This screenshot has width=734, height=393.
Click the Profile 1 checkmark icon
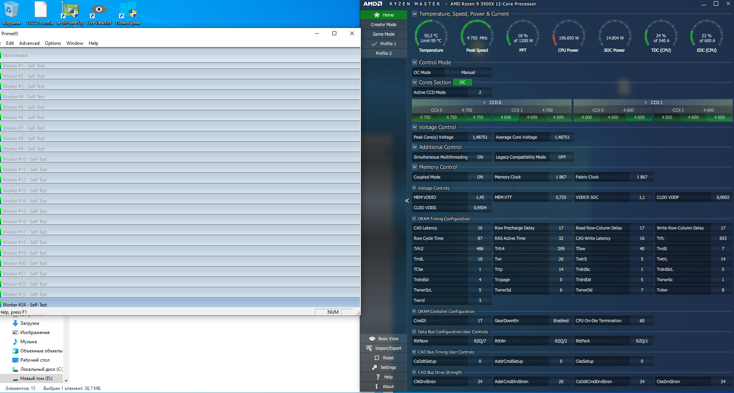pyautogui.click(x=374, y=44)
